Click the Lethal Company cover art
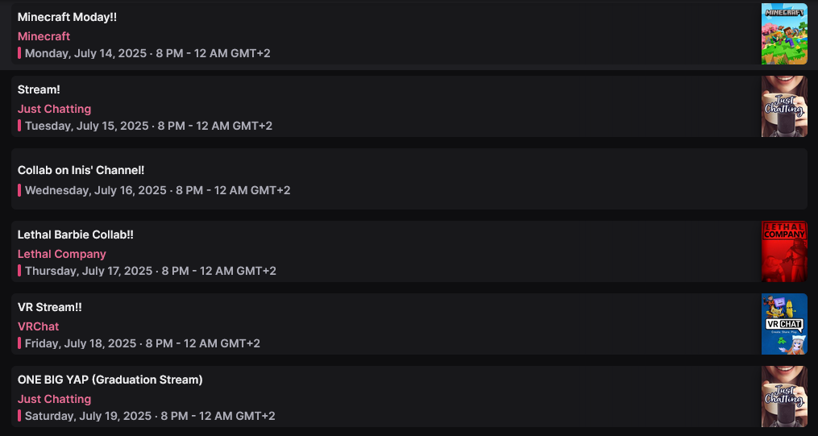Viewport: 818px width, 436px height. pos(784,251)
